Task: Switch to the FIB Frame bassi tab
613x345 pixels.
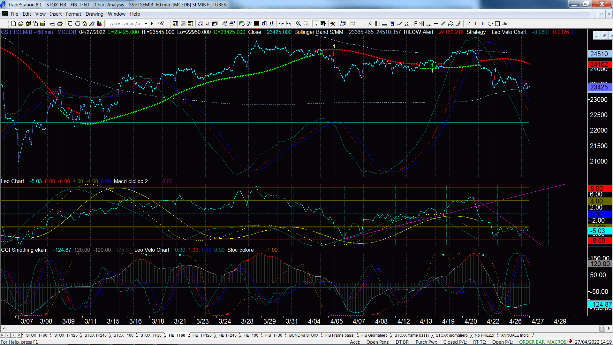Action: 340,335
